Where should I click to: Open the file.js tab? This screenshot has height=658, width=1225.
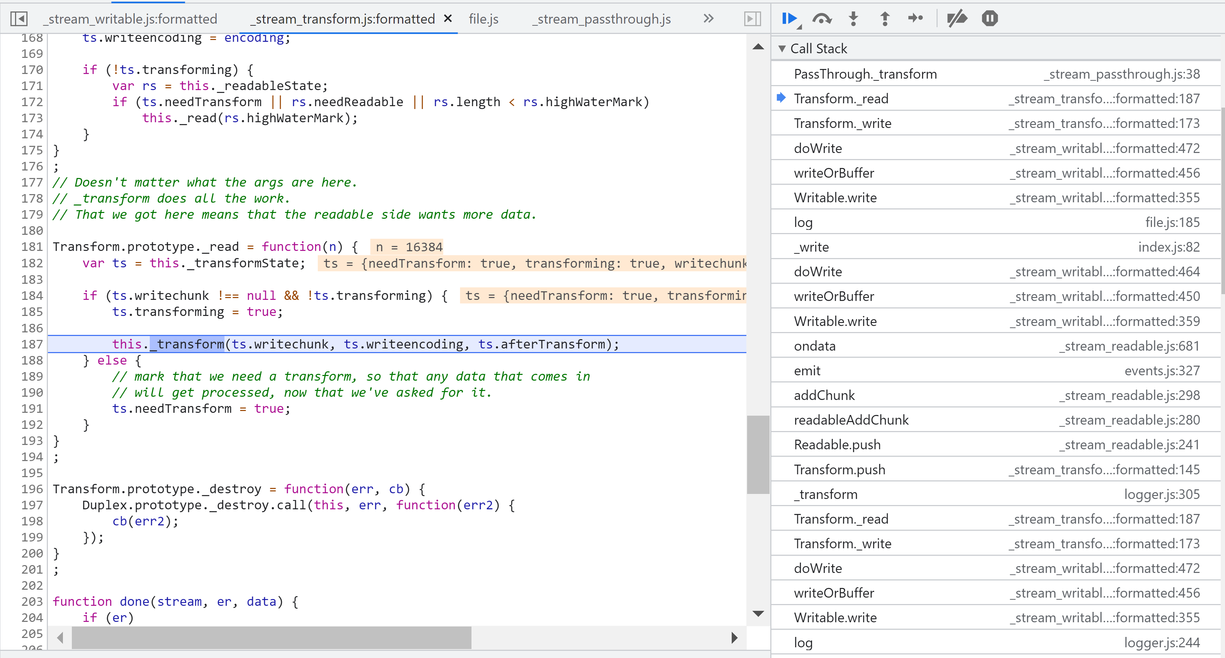tap(483, 19)
